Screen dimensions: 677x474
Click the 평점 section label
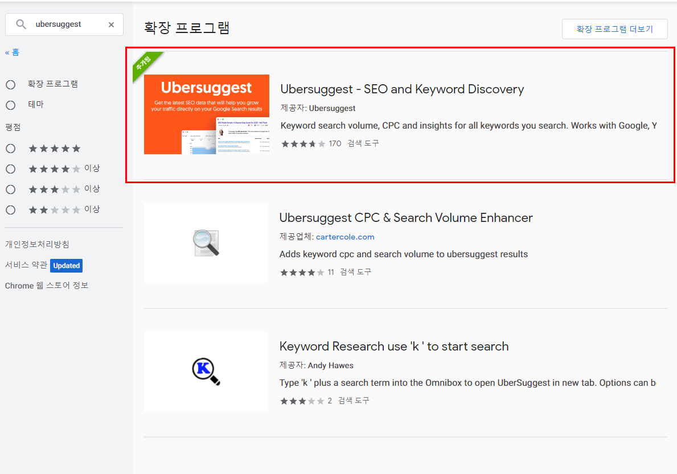13,127
